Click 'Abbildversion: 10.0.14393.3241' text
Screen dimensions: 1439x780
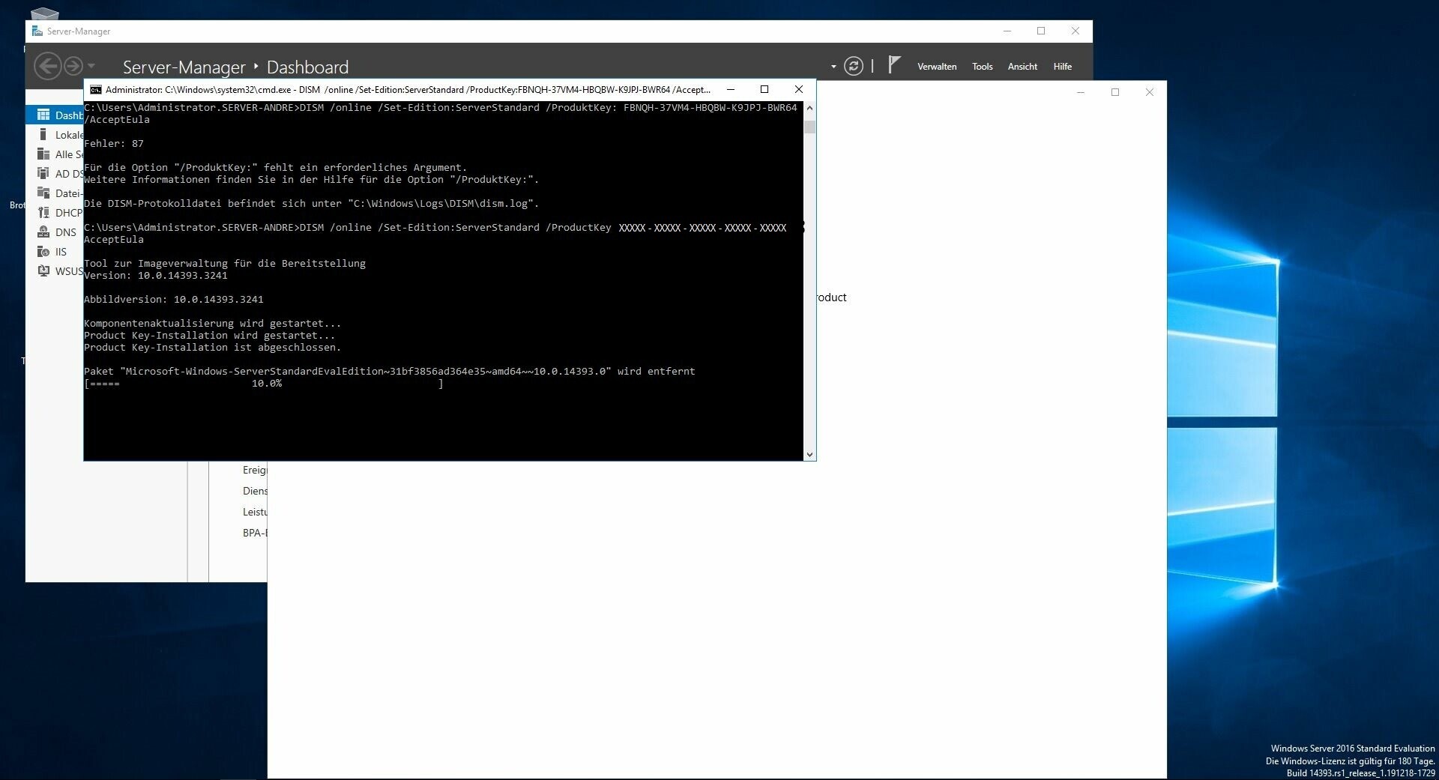point(174,300)
